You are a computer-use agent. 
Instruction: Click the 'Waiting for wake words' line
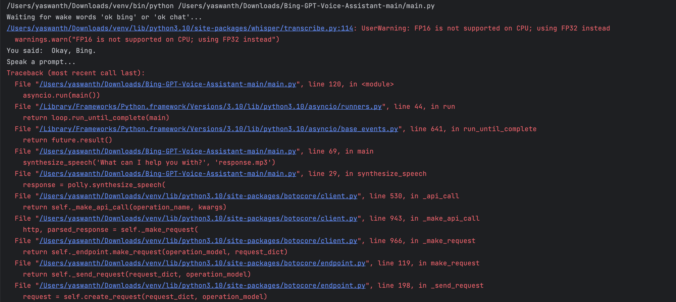click(104, 17)
